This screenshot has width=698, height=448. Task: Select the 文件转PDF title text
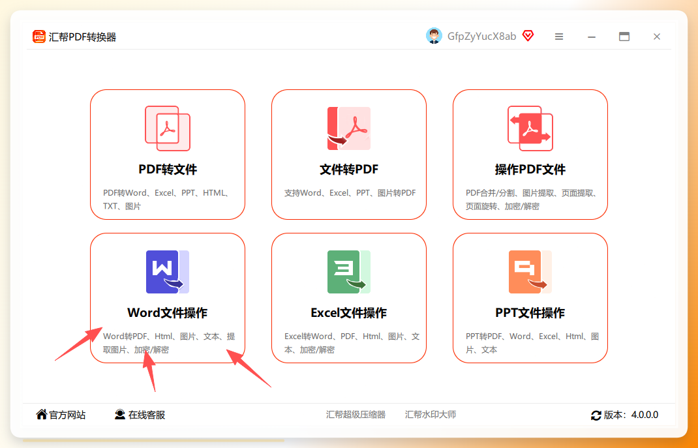[348, 170]
